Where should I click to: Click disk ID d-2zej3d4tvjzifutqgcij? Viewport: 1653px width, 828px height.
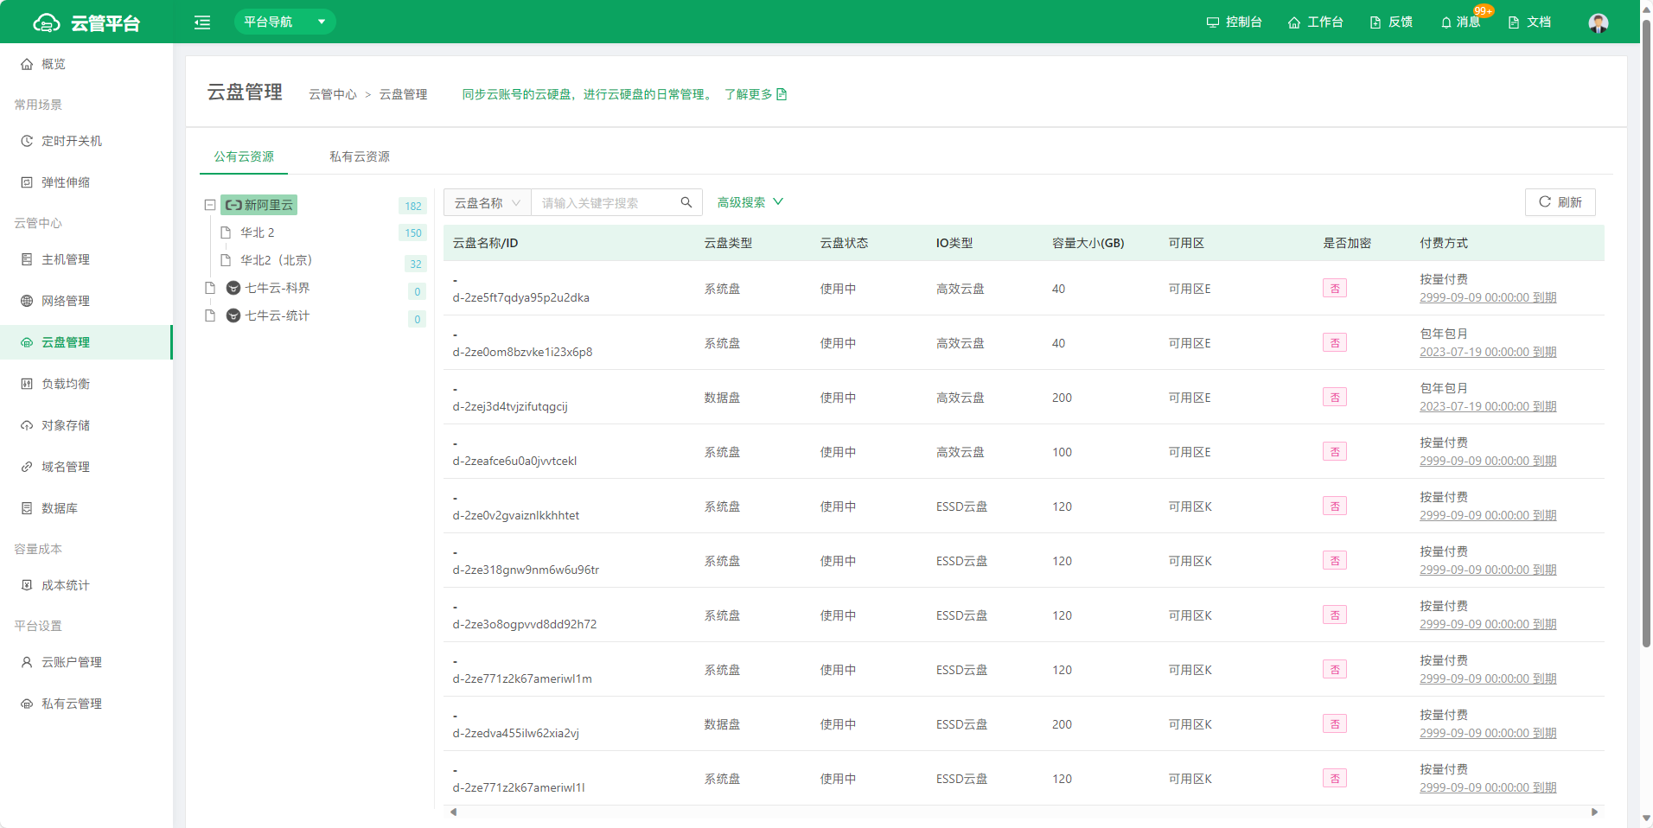tap(510, 406)
